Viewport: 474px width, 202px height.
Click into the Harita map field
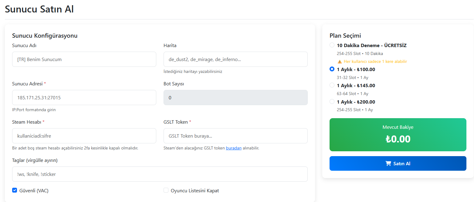[x=235, y=59]
